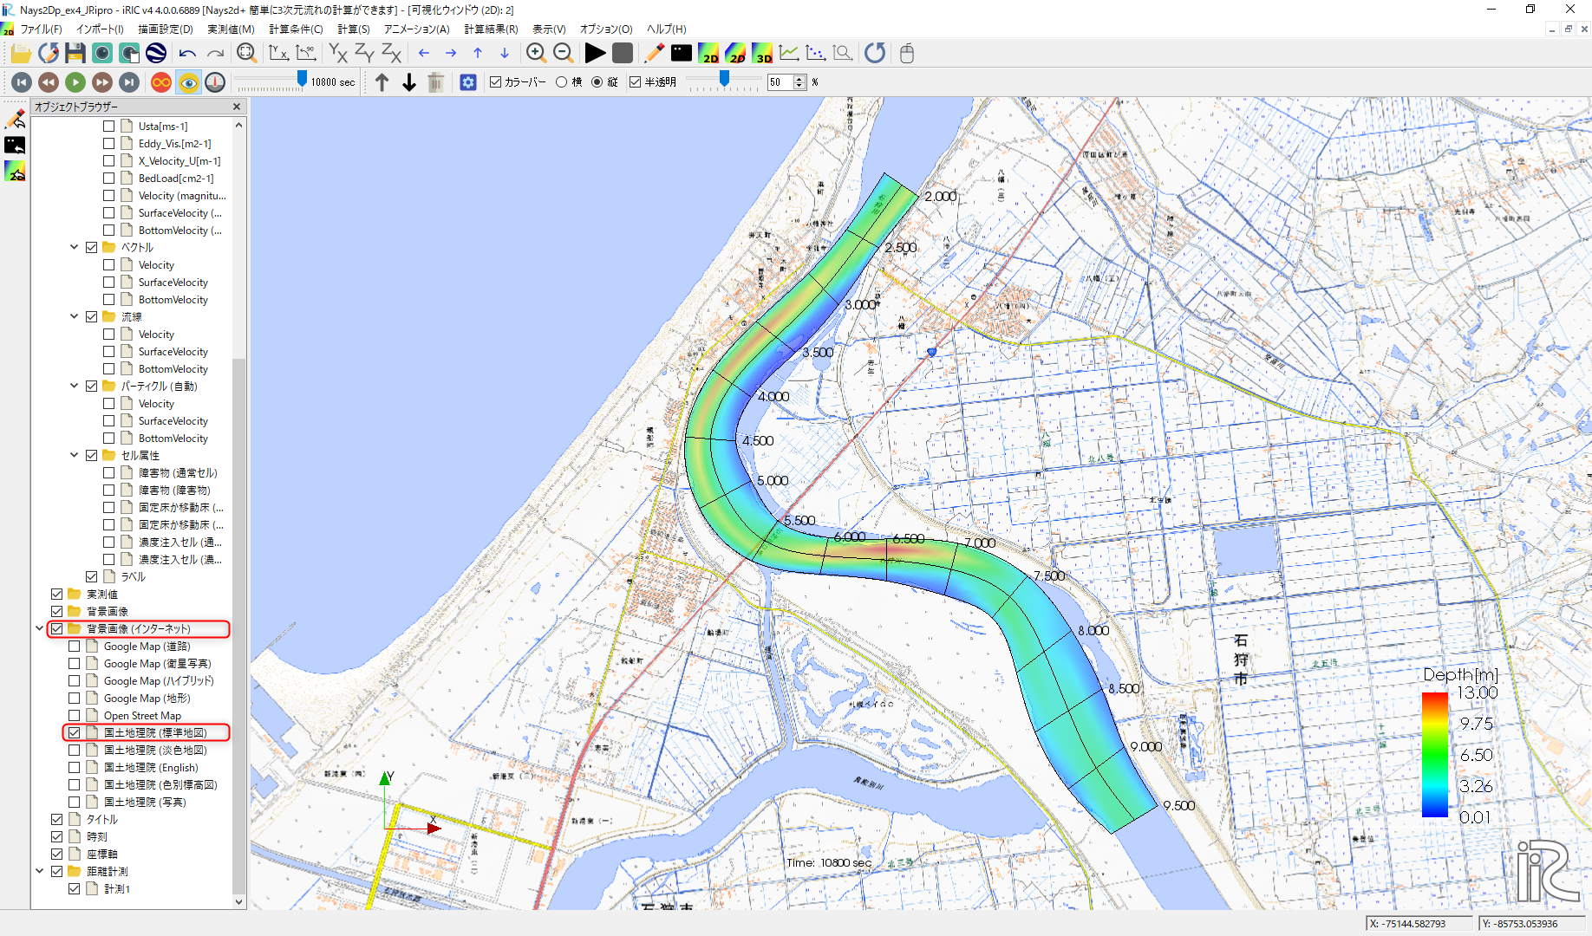Viewport: 1592px width, 936px height.
Task: Collapse the セル属性 folder
Action: 75,456
